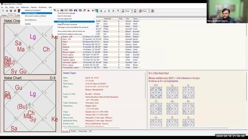
Task: Click the SAV ashtakavarga mini chart
Action: pos(156,93)
